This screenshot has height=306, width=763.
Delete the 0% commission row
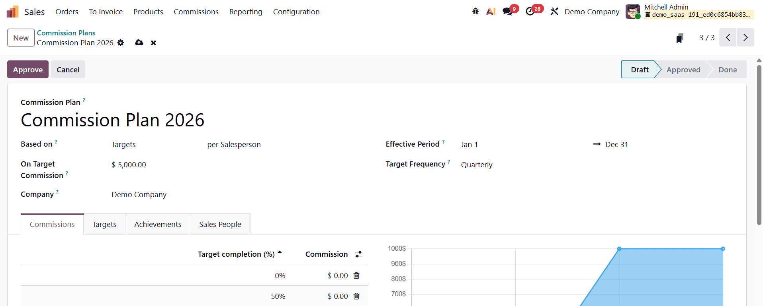coord(356,275)
